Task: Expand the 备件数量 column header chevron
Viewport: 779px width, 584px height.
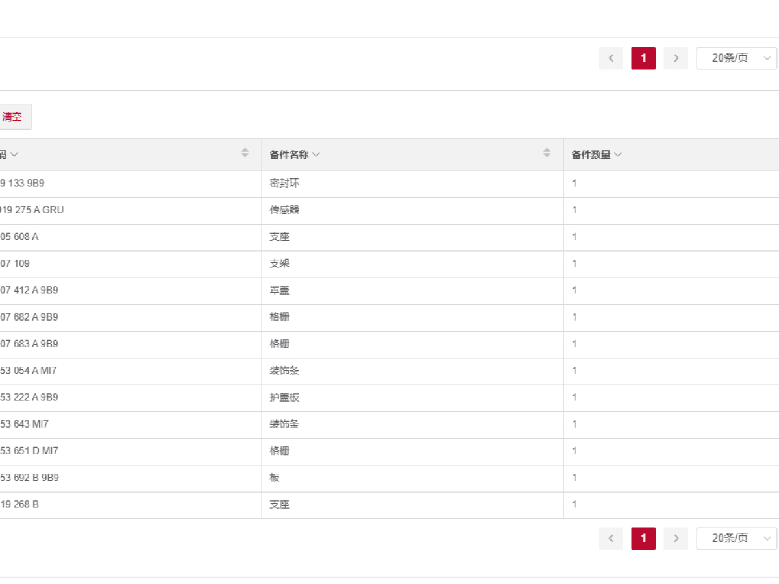Action: pos(618,155)
